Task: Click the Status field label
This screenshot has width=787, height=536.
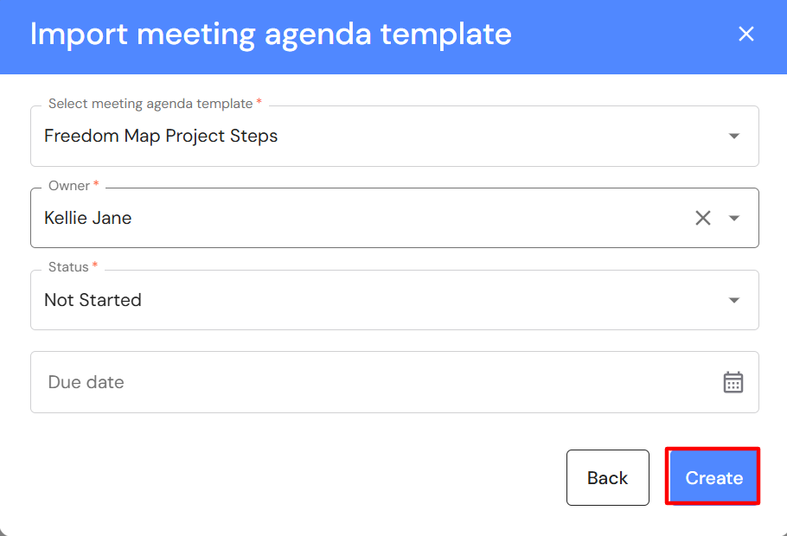Action: click(68, 267)
